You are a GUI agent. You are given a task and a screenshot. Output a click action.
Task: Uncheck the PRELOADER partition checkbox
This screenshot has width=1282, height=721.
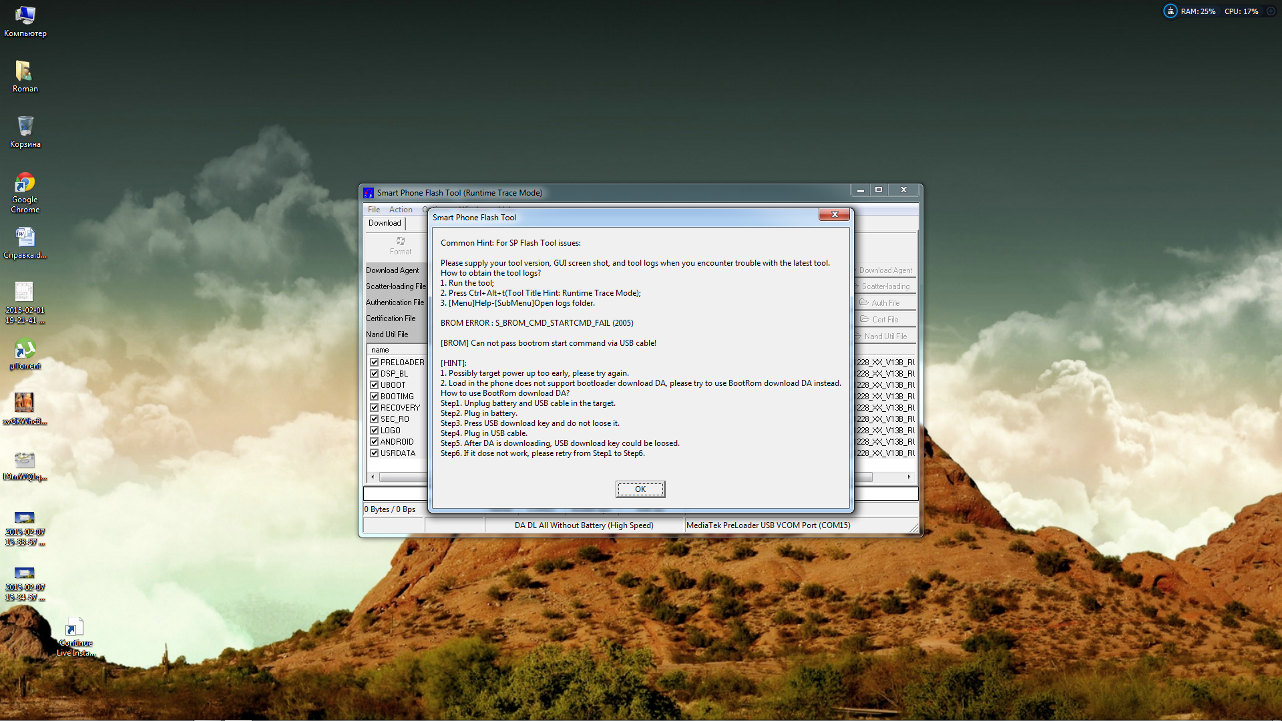375,363
